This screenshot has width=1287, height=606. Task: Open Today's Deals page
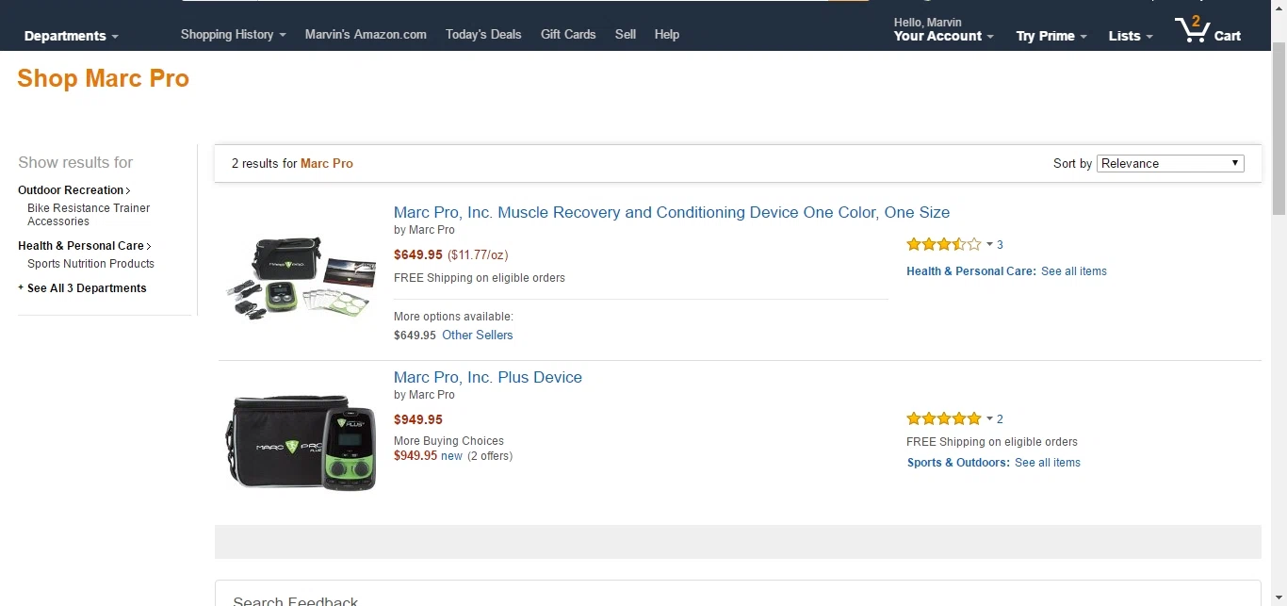[x=483, y=34]
